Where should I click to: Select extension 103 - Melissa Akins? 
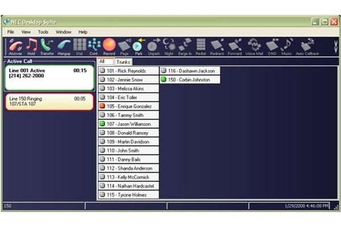(128, 89)
